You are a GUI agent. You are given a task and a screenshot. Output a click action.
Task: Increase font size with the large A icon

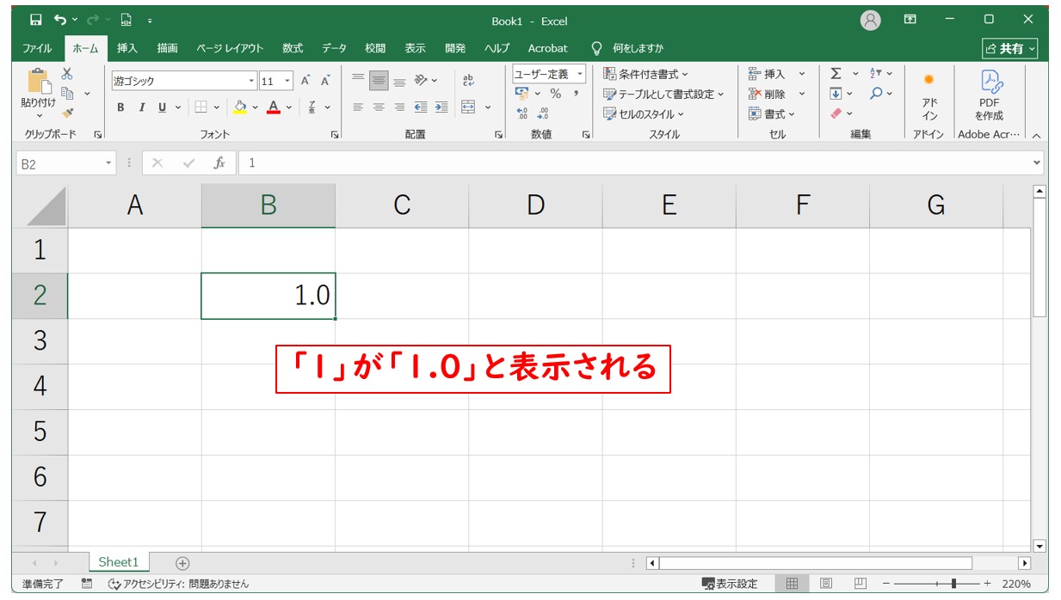305,81
